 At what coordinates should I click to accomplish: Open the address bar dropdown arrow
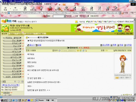click(120, 13)
